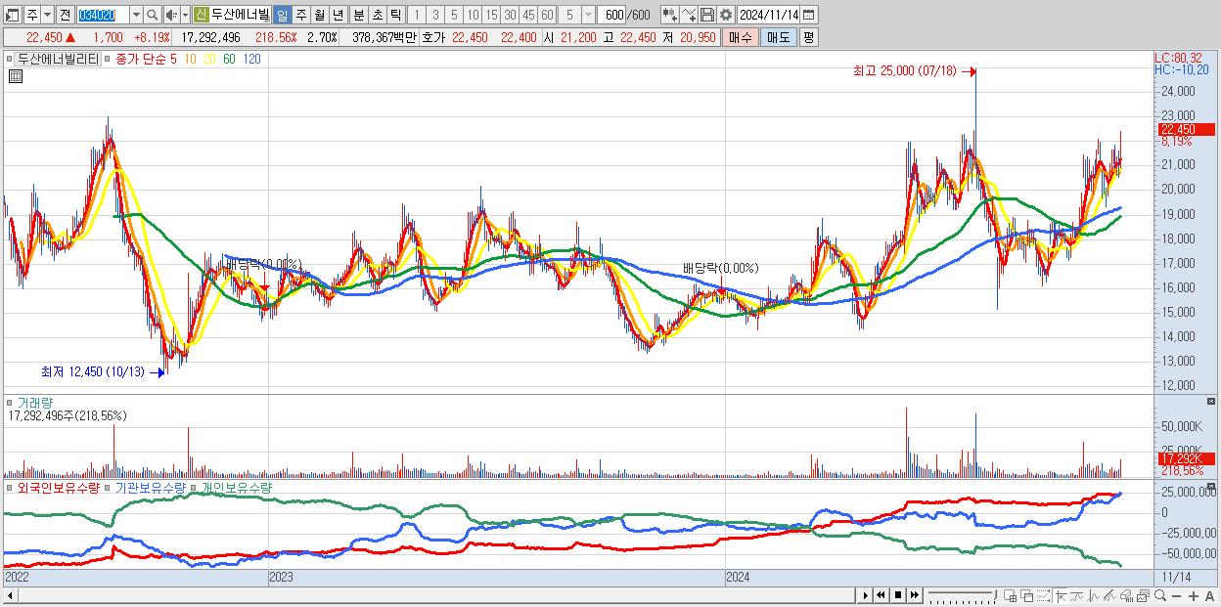
Task: Select the 일 daily chart period
Action: [x=282, y=16]
